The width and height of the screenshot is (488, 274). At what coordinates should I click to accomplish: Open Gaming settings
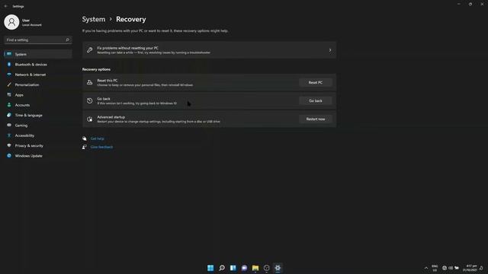tap(37, 125)
